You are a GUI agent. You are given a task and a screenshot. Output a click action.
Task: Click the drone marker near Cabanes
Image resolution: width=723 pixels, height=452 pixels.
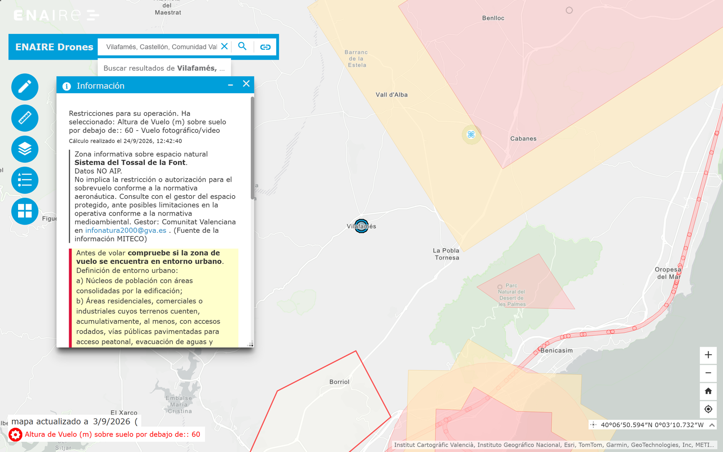pyautogui.click(x=471, y=134)
